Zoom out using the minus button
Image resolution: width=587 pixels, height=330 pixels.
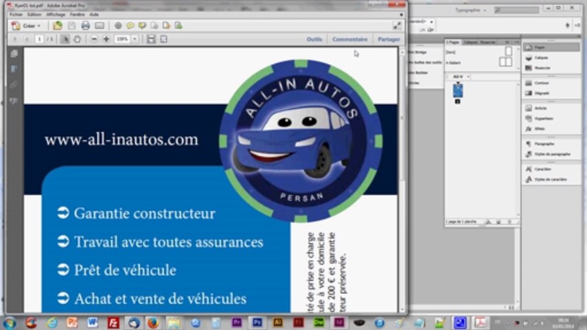(94, 39)
